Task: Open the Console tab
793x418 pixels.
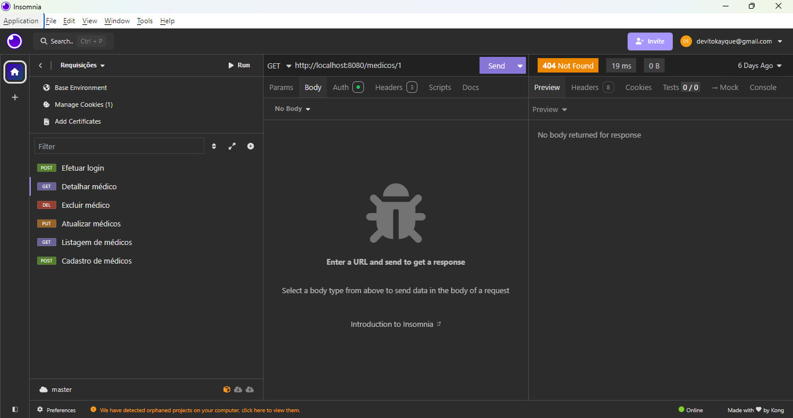Action: pyautogui.click(x=763, y=88)
